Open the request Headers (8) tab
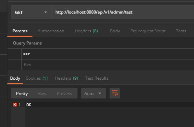The height and width of the screenshot is (127, 194). [87, 31]
